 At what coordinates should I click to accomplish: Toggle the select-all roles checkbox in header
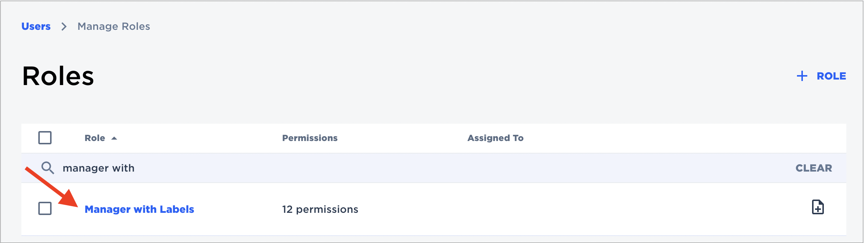[45, 138]
